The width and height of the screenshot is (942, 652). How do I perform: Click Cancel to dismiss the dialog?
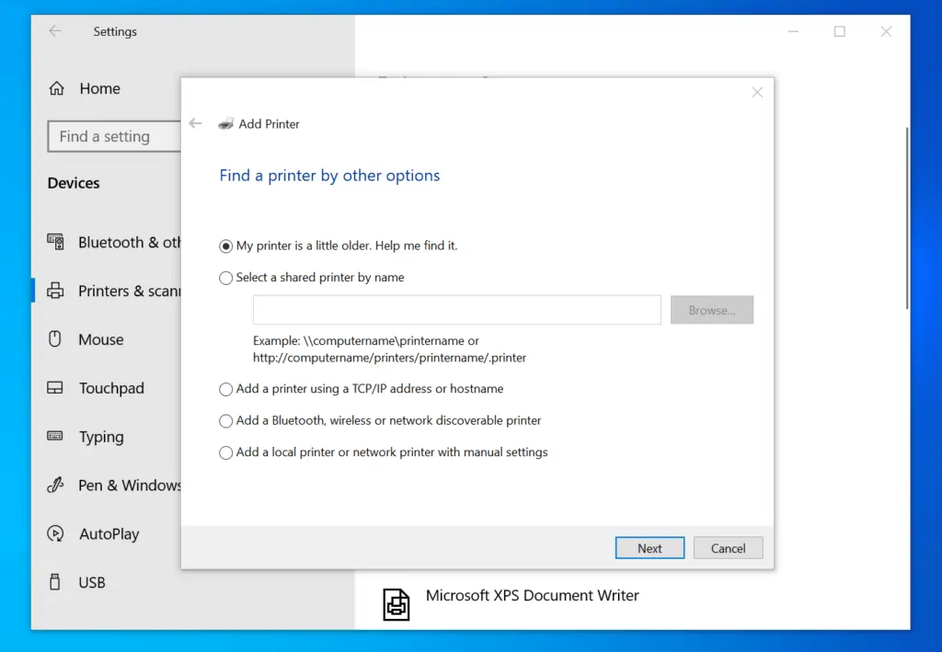coord(728,547)
